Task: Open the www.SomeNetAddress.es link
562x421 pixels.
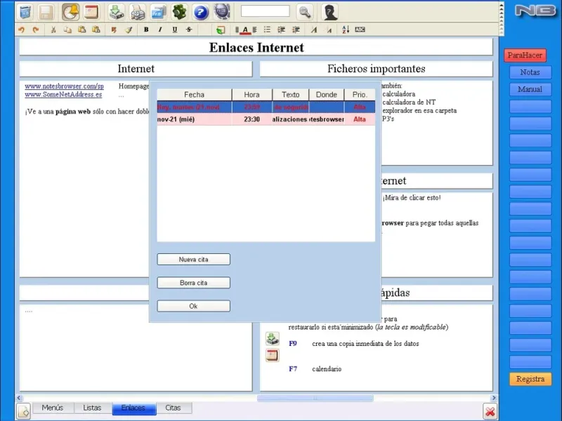Action: pos(63,95)
